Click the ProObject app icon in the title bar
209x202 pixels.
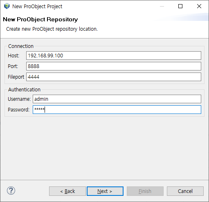tap(7, 6)
